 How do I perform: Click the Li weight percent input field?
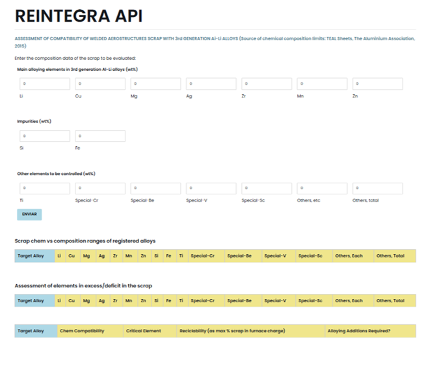click(45, 84)
